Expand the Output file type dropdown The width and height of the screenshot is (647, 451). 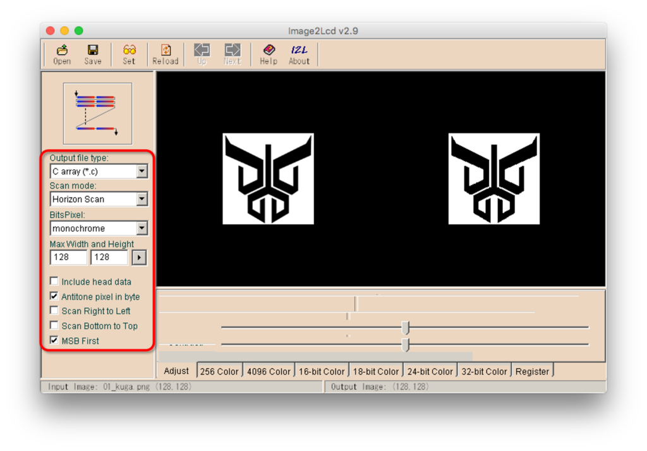coord(142,171)
